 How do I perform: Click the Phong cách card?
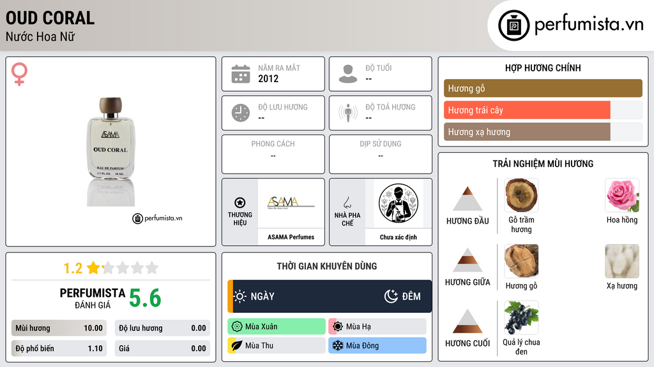point(273,154)
